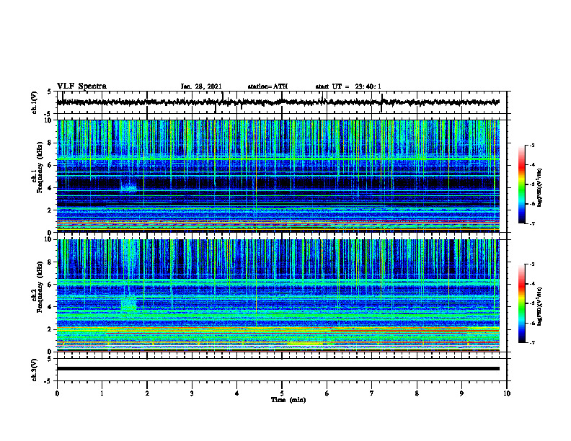Viewport: 571px width, 441px height.
Task: Click the ch.2 Frequency (kHz) axis label
Action: point(37,287)
